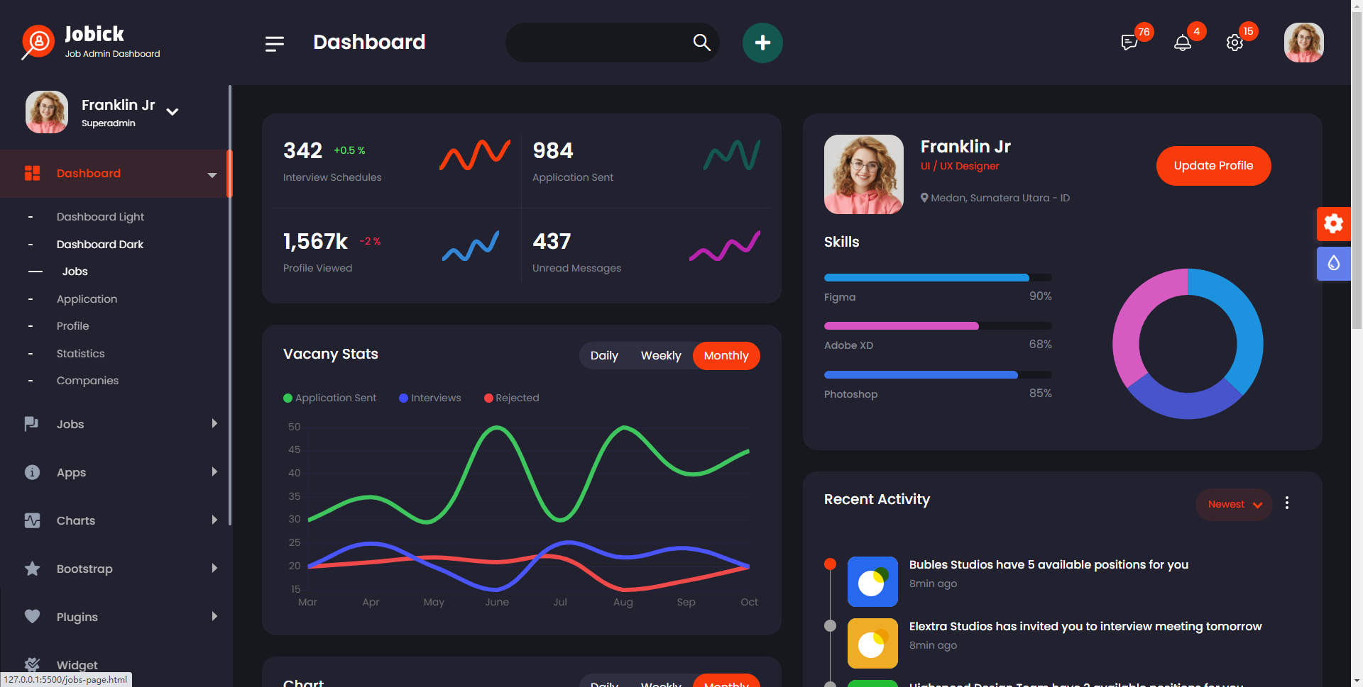The image size is (1363, 687).
Task: Open Dashboard Light submenu item
Action: pos(100,217)
